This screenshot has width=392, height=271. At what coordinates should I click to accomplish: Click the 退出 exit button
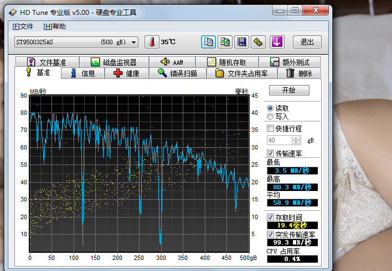pyautogui.click(x=307, y=42)
